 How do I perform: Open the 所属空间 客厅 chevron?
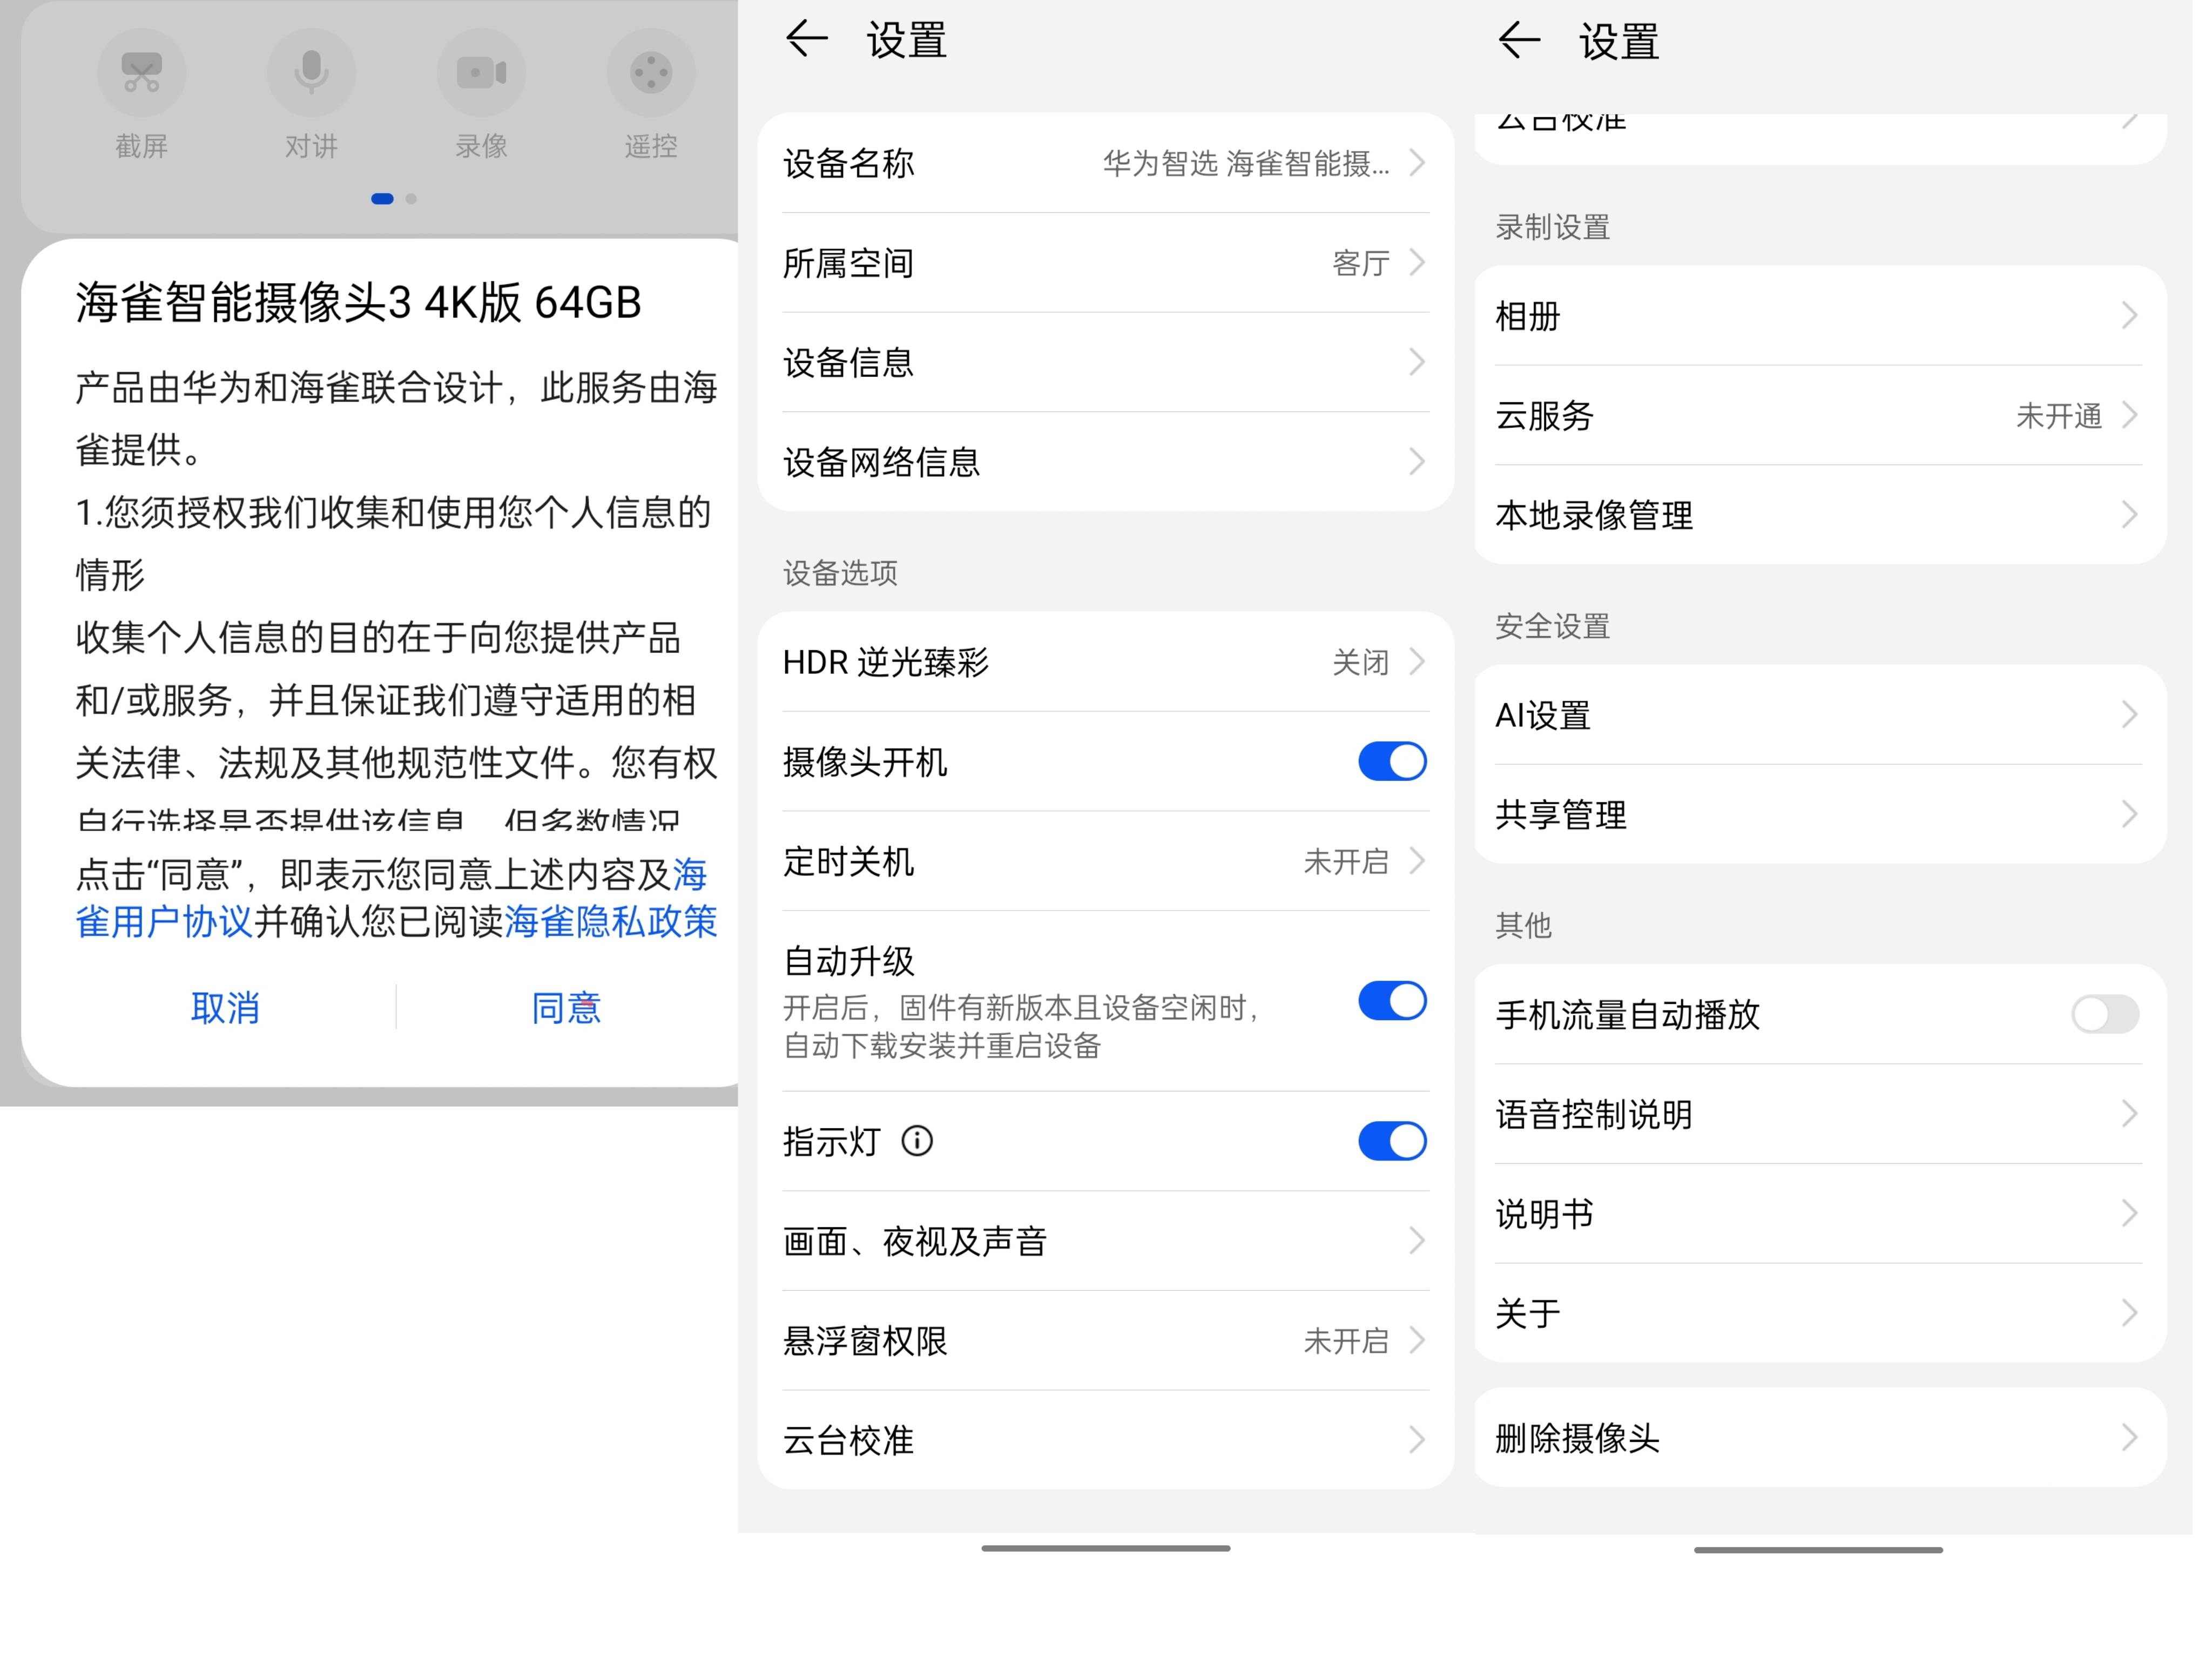click(x=1417, y=263)
